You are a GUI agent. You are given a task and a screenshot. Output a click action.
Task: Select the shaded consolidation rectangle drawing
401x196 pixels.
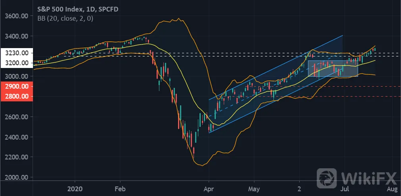coord(333,68)
